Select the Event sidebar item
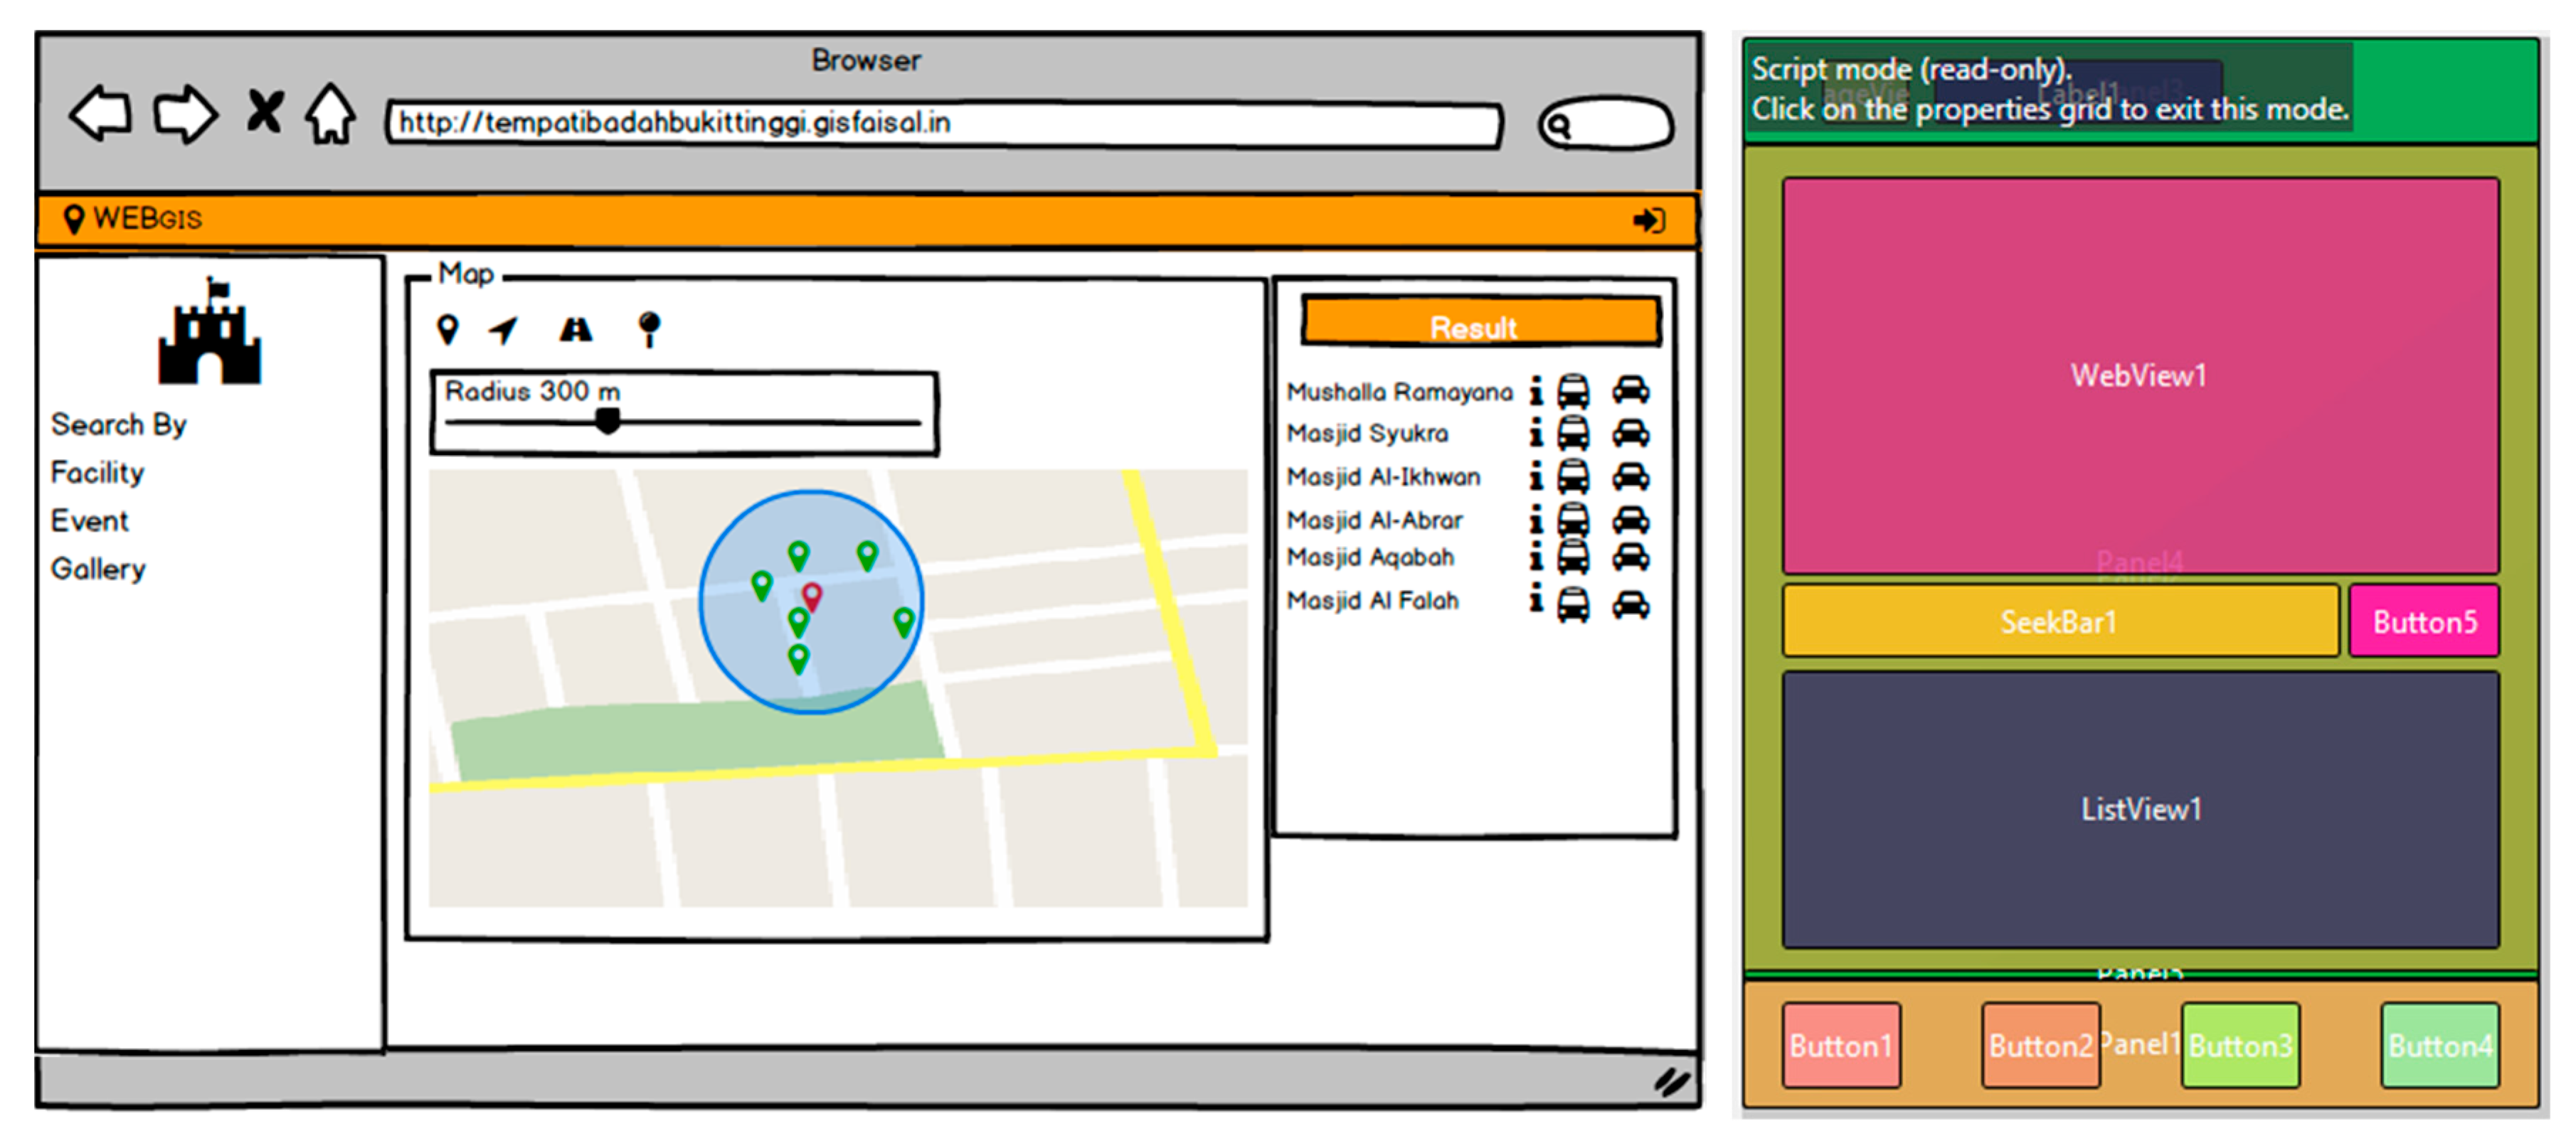This screenshot has width=2576, height=1146. 89,520
